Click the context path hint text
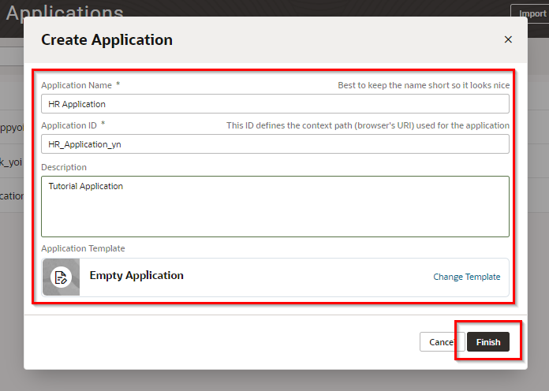The image size is (549, 391). pyautogui.click(x=368, y=125)
